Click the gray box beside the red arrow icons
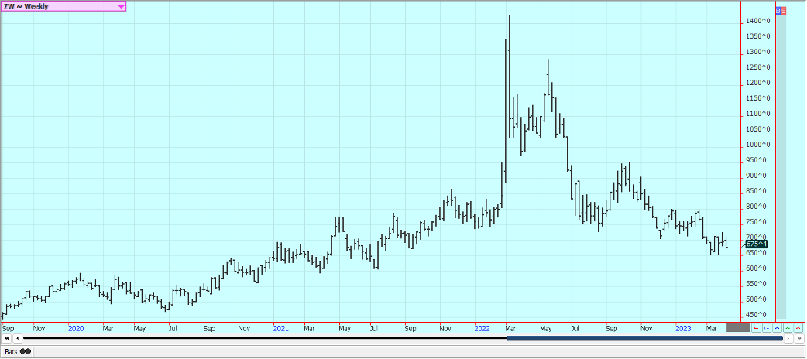Screen dimensions: 807x359 pyautogui.click(x=738, y=327)
